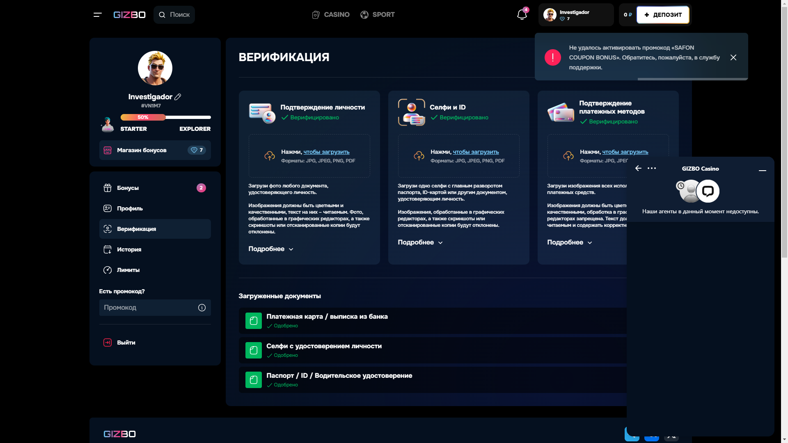The height and width of the screenshot is (443, 788).
Task: Dismiss the promo code error notification
Action: (733, 57)
